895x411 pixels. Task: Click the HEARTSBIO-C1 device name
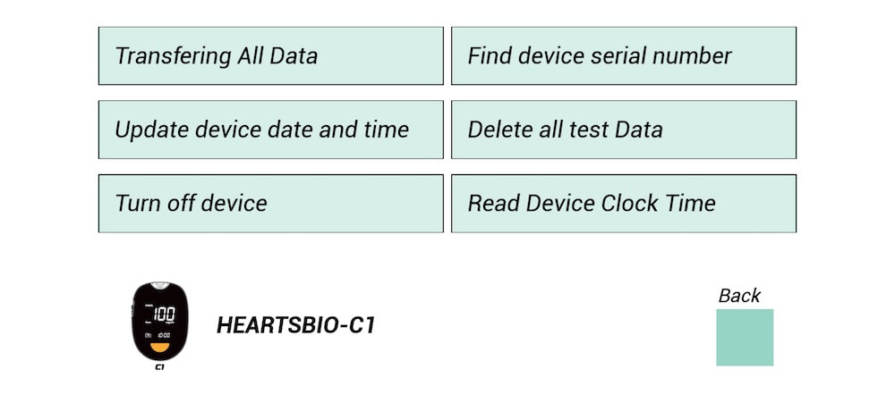[x=295, y=325]
